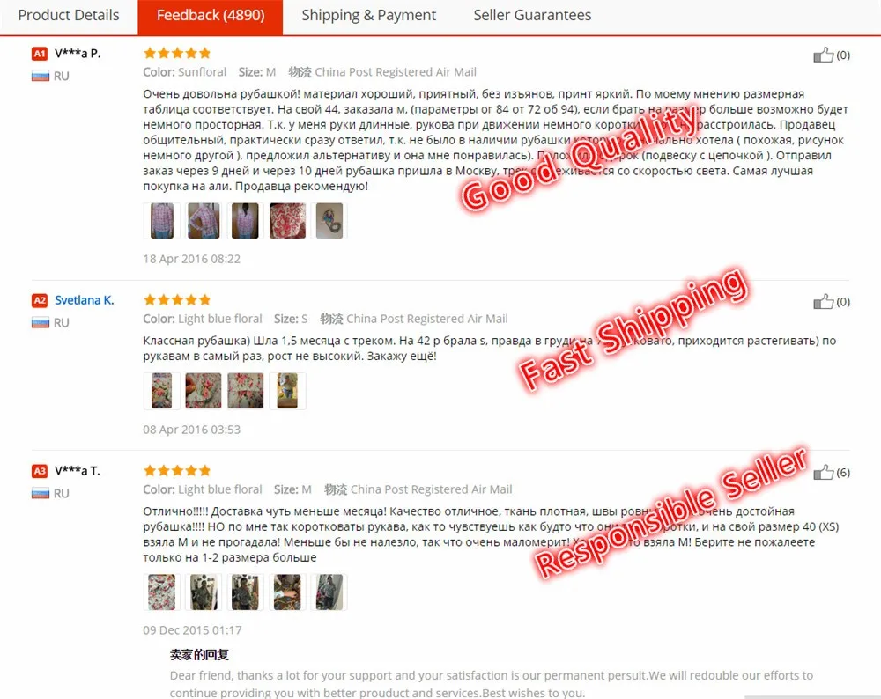The image size is (881, 699).
Task: Open second photo in Svetlana K. review
Action: pos(204,391)
